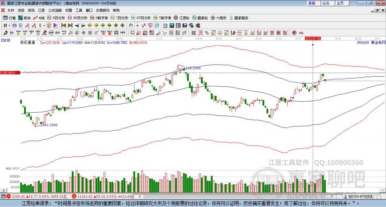386x207 pixels.
Task: Open the 江恩轮 Gann wheel tool
Action: pos(182,18)
